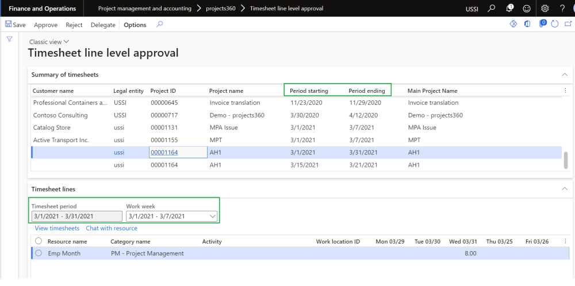Screen dimensions: 575x286
Task: Click the View timesheets link
Action: point(57,228)
